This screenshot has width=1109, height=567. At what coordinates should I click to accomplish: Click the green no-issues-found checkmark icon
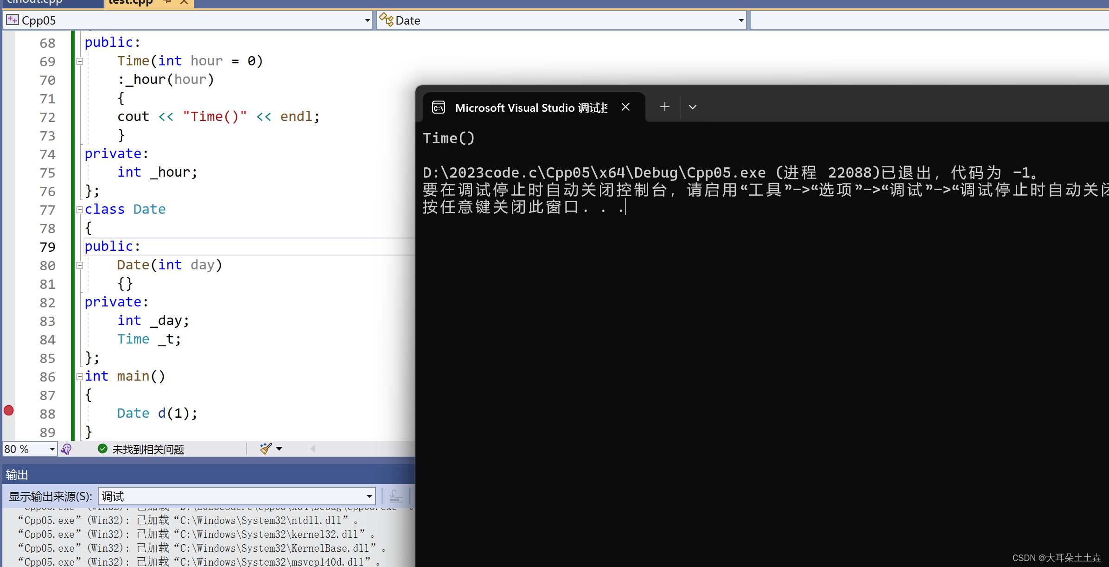102,448
